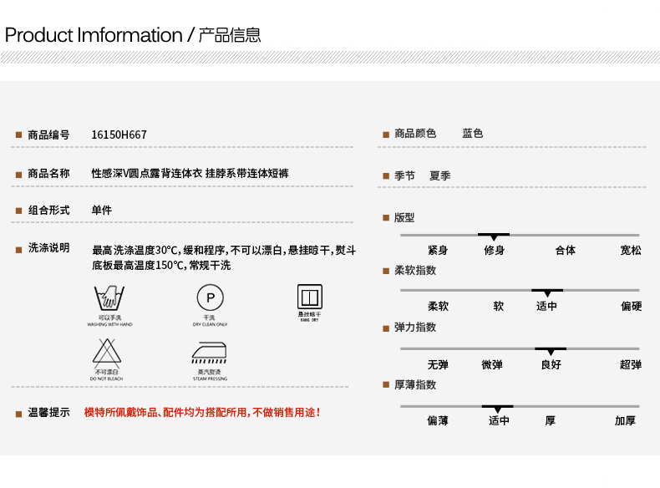
Task: Click the 适中 thickness option
Action: [500, 420]
